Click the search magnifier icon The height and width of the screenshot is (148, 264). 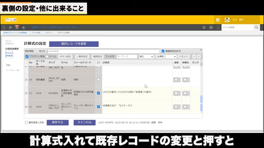(x=257, y=28)
